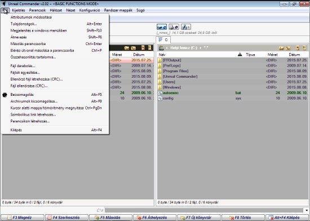Click computer icon in right panel path bar

tap(161, 48)
